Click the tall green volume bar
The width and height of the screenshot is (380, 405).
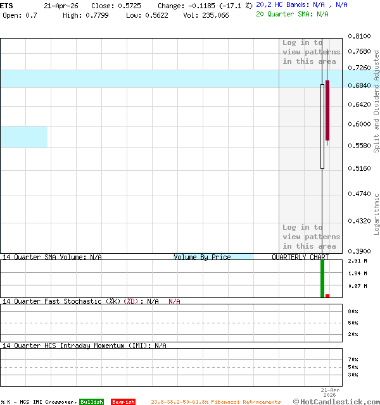pyautogui.click(x=322, y=278)
